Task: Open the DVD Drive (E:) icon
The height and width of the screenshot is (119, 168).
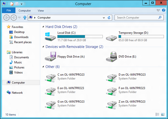Action: pos(111,56)
